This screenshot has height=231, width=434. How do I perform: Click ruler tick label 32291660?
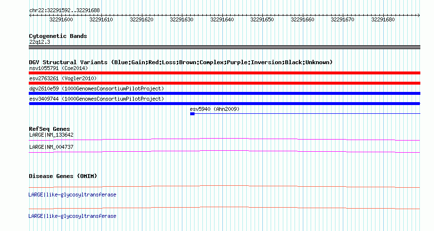302,19
